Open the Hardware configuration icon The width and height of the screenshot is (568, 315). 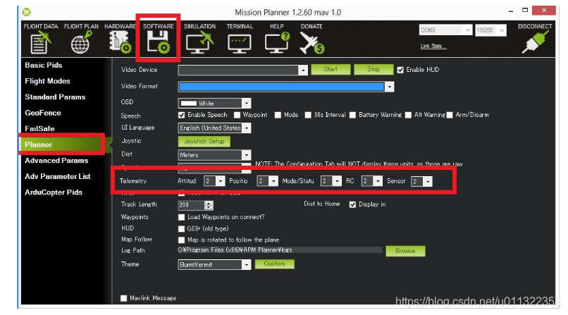click(120, 42)
